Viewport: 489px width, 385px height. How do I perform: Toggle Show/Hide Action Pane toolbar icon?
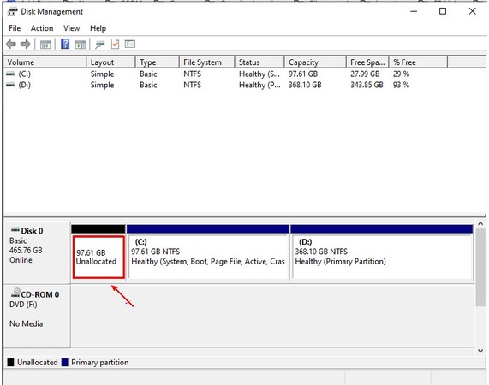(81, 44)
